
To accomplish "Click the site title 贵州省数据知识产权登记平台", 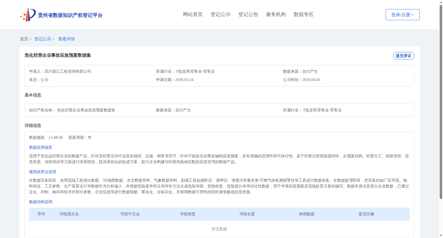I will coord(70,15).
